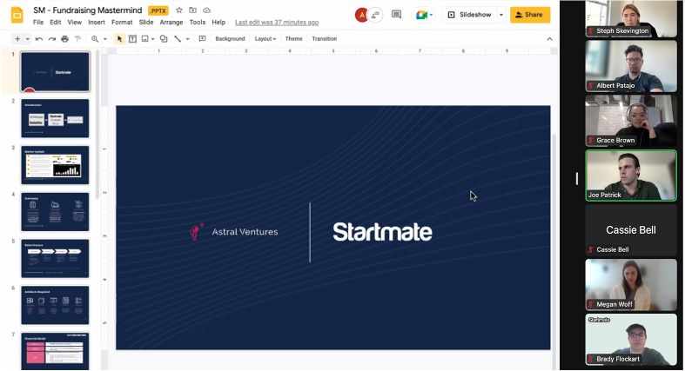Redo the last action

[52, 39]
